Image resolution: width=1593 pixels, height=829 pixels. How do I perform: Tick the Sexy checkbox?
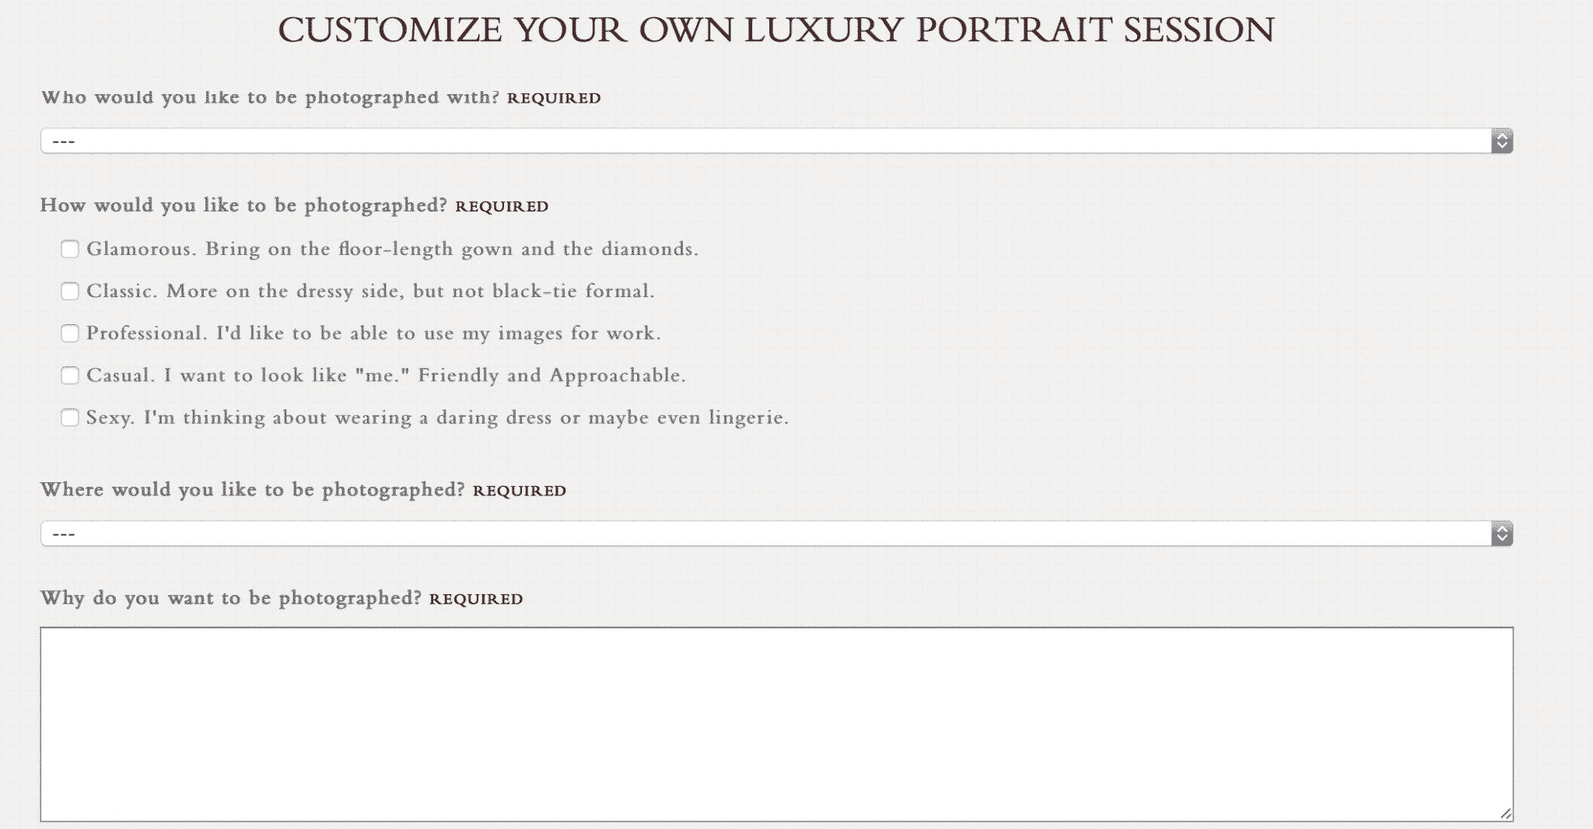pos(70,418)
